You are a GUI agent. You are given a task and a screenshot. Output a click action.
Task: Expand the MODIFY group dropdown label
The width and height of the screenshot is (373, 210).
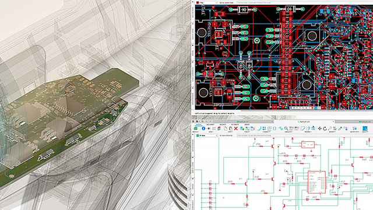click(332, 132)
